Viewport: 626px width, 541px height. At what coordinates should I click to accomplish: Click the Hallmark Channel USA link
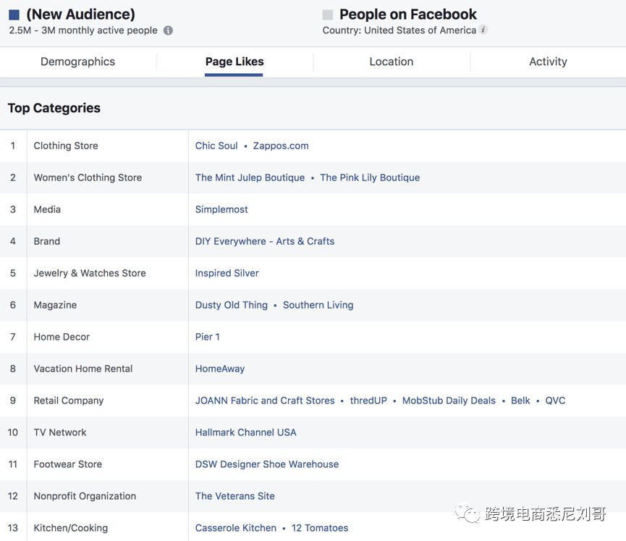[245, 432]
